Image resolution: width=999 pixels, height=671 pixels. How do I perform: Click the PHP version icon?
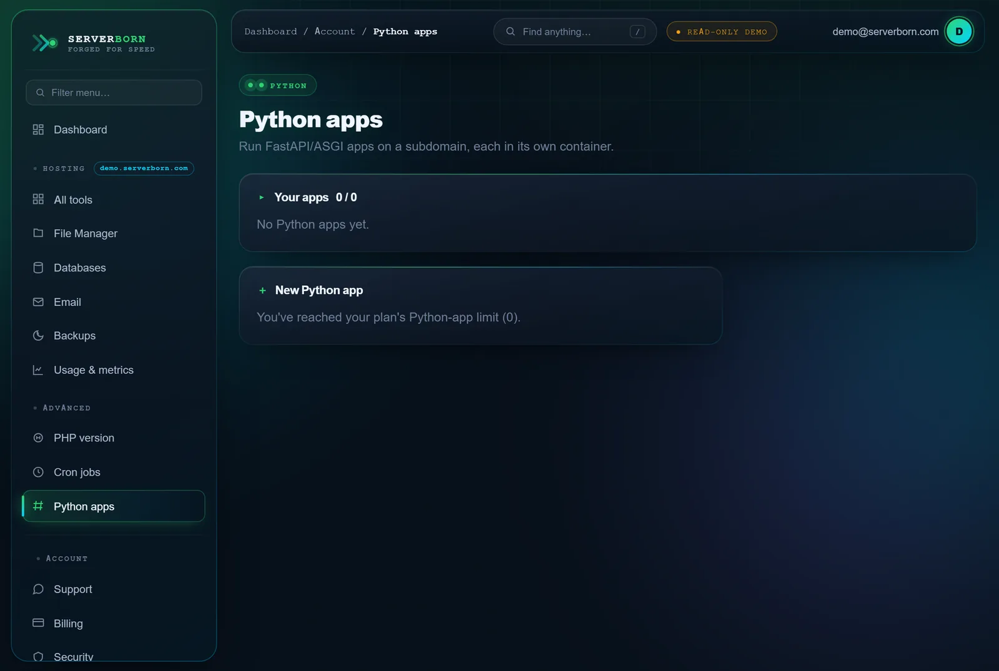(x=38, y=438)
